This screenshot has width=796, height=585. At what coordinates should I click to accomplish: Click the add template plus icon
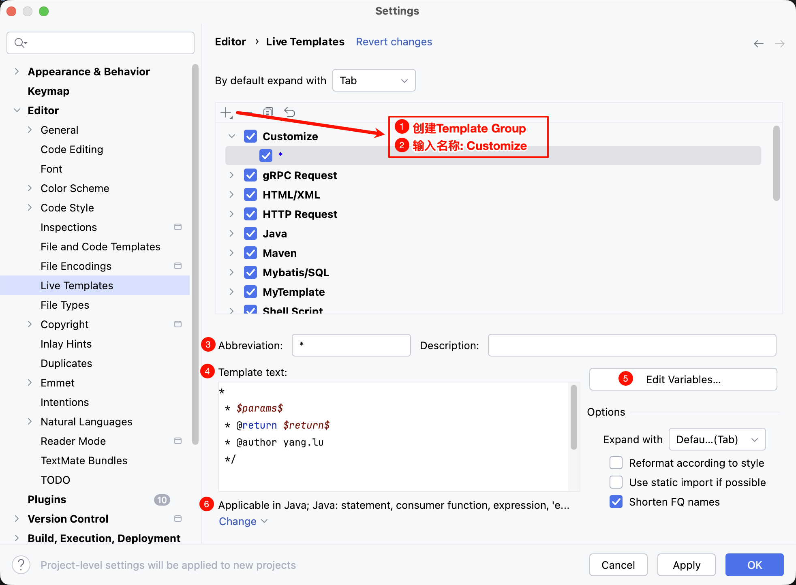pos(226,112)
